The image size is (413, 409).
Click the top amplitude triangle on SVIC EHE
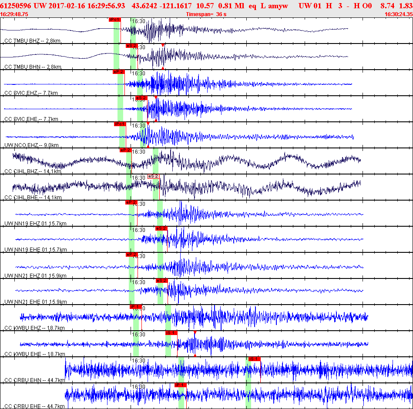[156, 97]
